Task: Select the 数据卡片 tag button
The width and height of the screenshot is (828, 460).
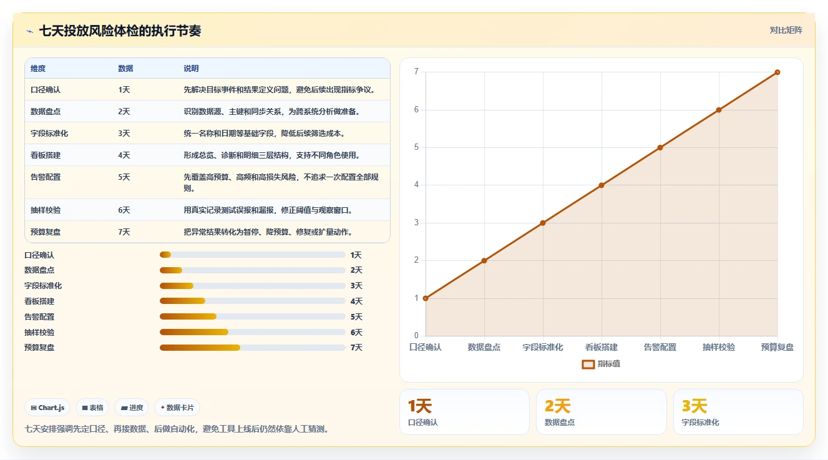Action: point(177,408)
